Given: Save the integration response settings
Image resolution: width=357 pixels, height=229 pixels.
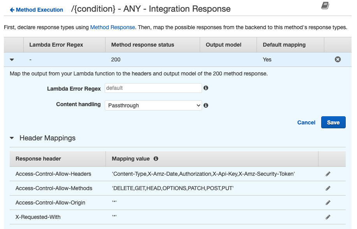Looking at the screenshot, I should pos(333,122).
